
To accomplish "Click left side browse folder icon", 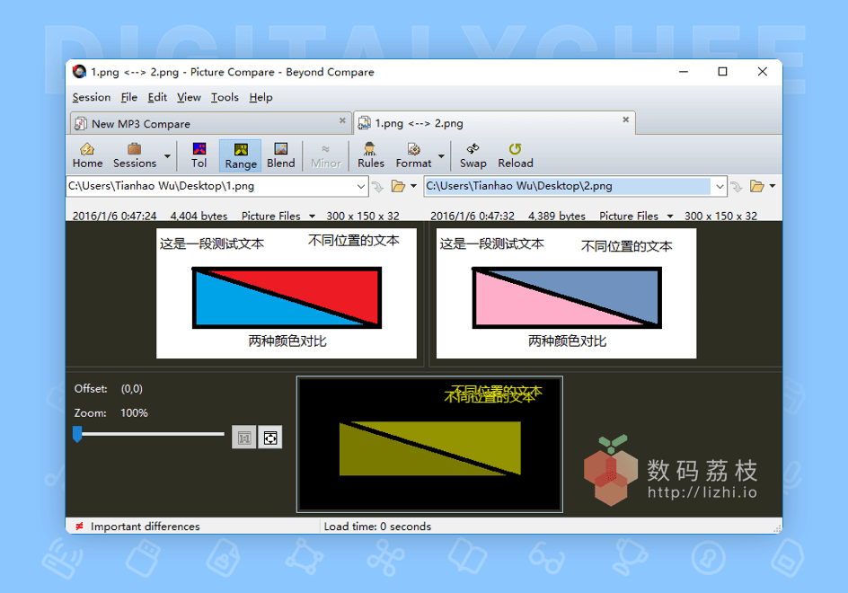I will pos(398,186).
